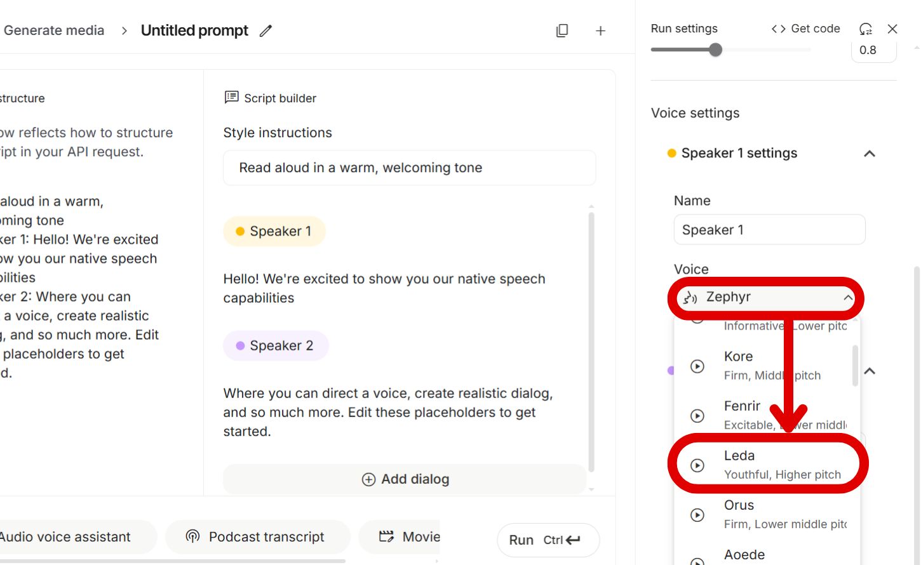Expand Speaker 2 settings section
The width and height of the screenshot is (921, 565).
point(869,370)
